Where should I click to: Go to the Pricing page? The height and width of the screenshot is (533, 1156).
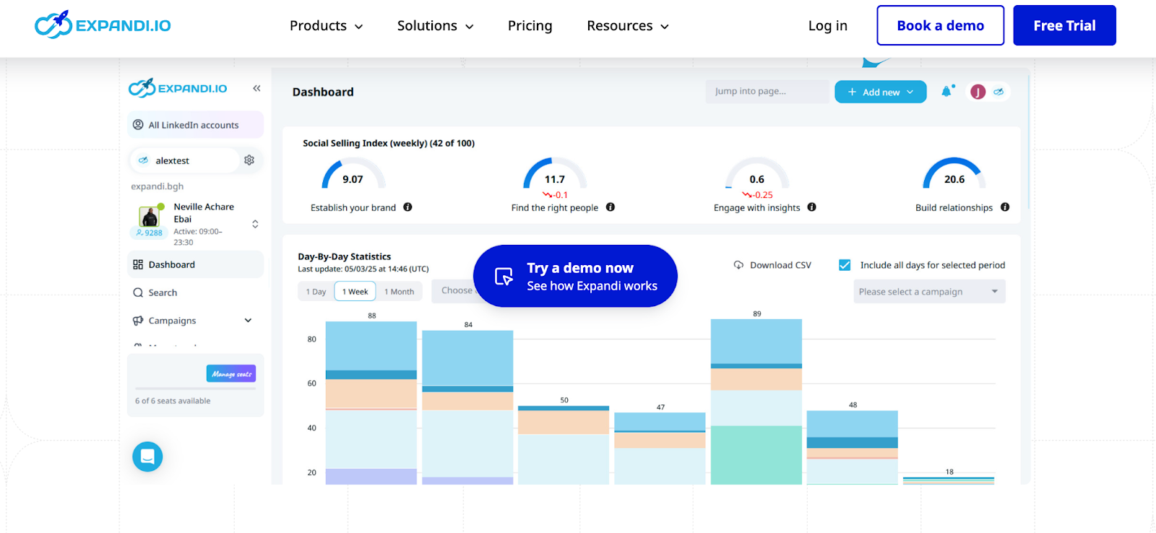pyautogui.click(x=530, y=26)
